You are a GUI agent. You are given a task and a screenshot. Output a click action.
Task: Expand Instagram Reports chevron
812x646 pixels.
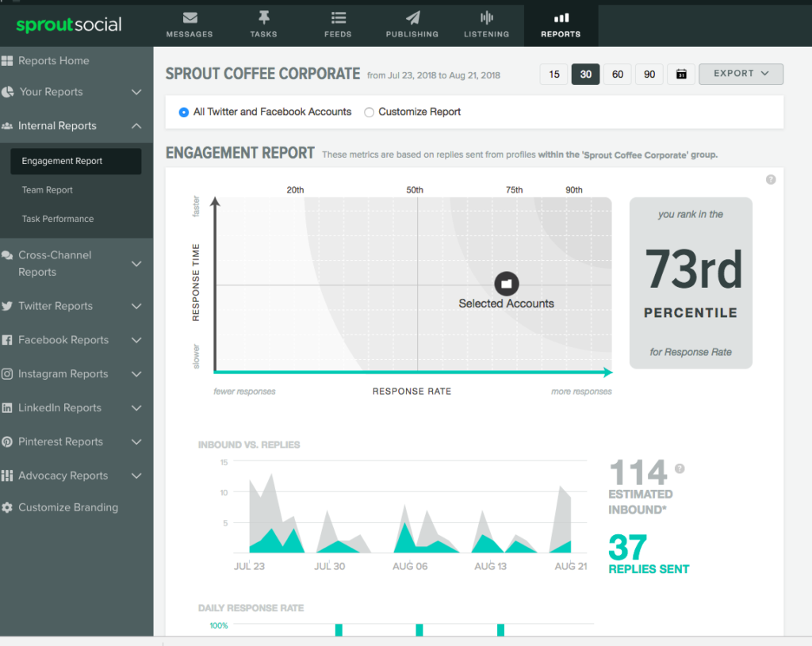(136, 373)
